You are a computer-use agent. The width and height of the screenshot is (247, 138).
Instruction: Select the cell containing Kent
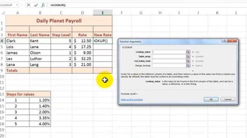coord(40,41)
